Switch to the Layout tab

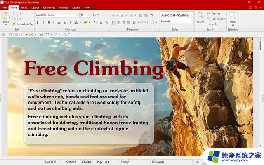point(35,7)
